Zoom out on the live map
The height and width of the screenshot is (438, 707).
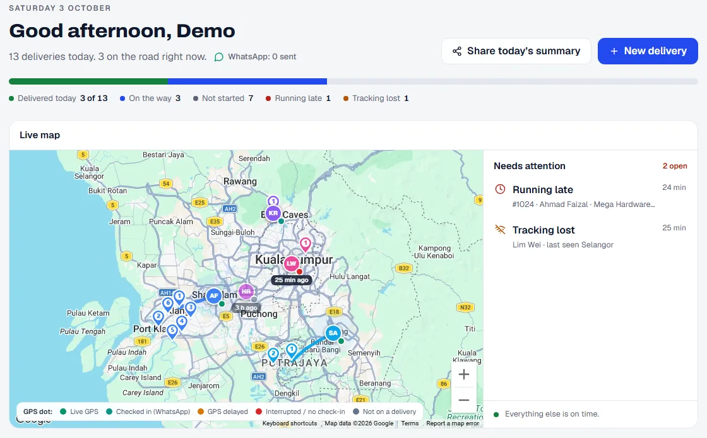pyautogui.click(x=463, y=400)
